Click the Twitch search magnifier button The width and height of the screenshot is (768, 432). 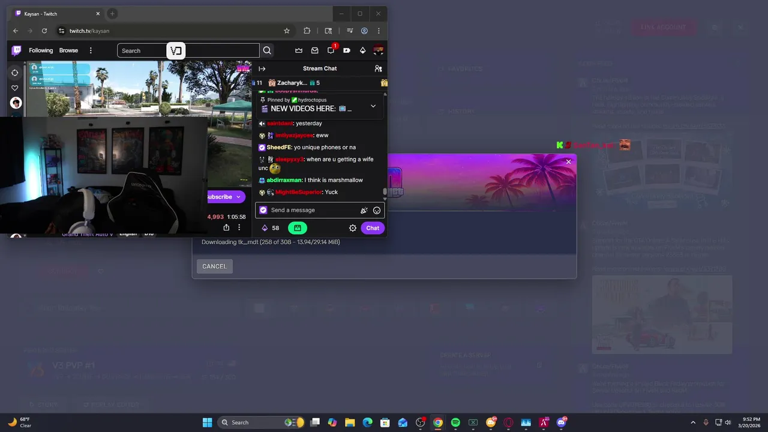(x=267, y=50)
